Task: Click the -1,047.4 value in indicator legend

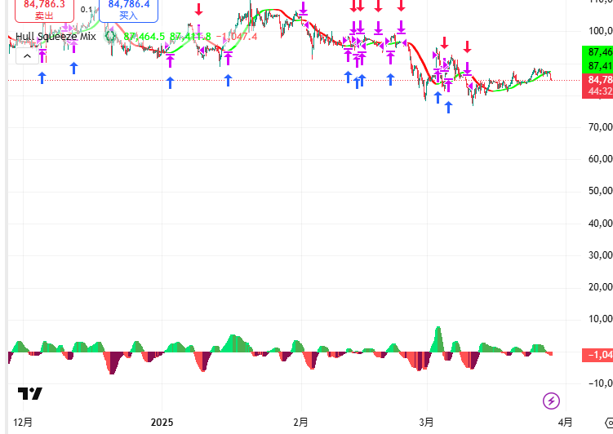Action: pos(236,37)
